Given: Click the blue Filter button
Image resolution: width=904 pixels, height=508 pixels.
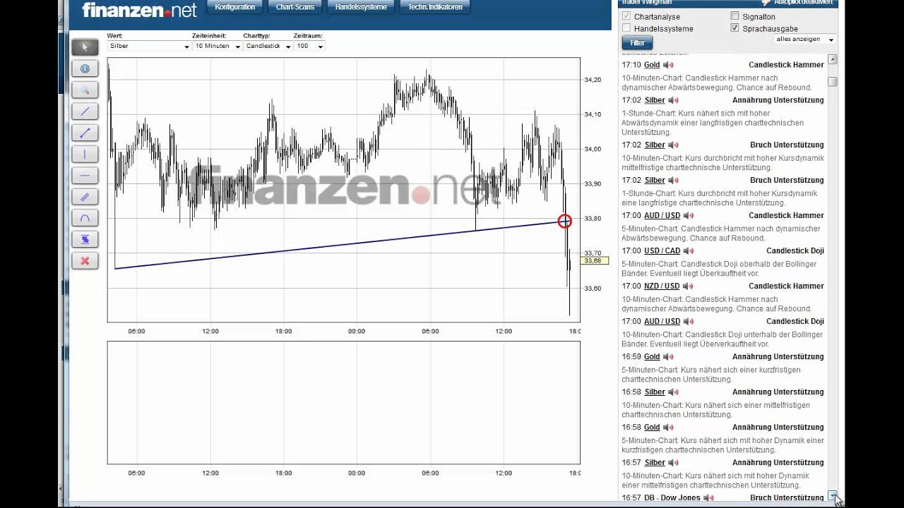Looking at the screenshot, I should tap(637, 43).
